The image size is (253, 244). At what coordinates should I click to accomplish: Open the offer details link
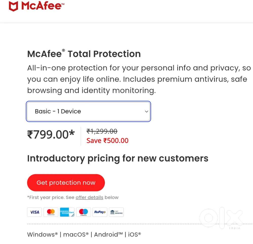pos(89,197)
